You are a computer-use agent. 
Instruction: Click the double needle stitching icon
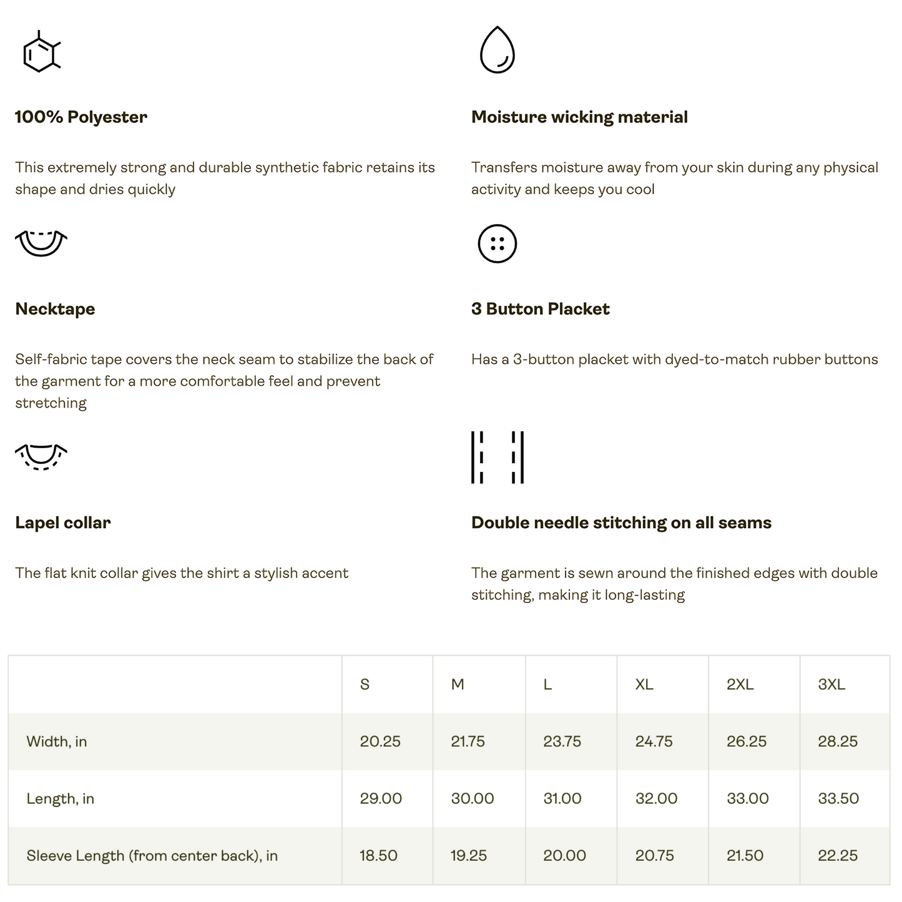pos(497,457)
